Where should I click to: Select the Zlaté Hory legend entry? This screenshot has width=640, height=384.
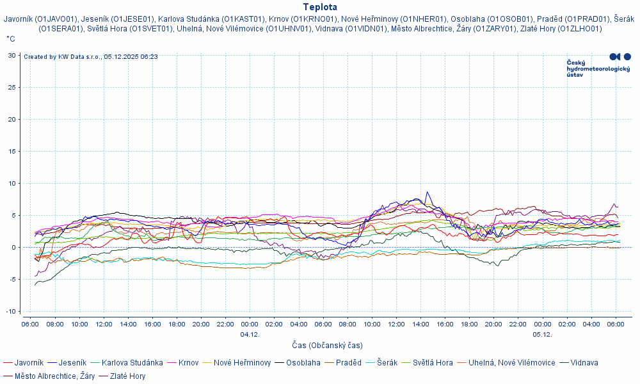click(x=127, y=376)
